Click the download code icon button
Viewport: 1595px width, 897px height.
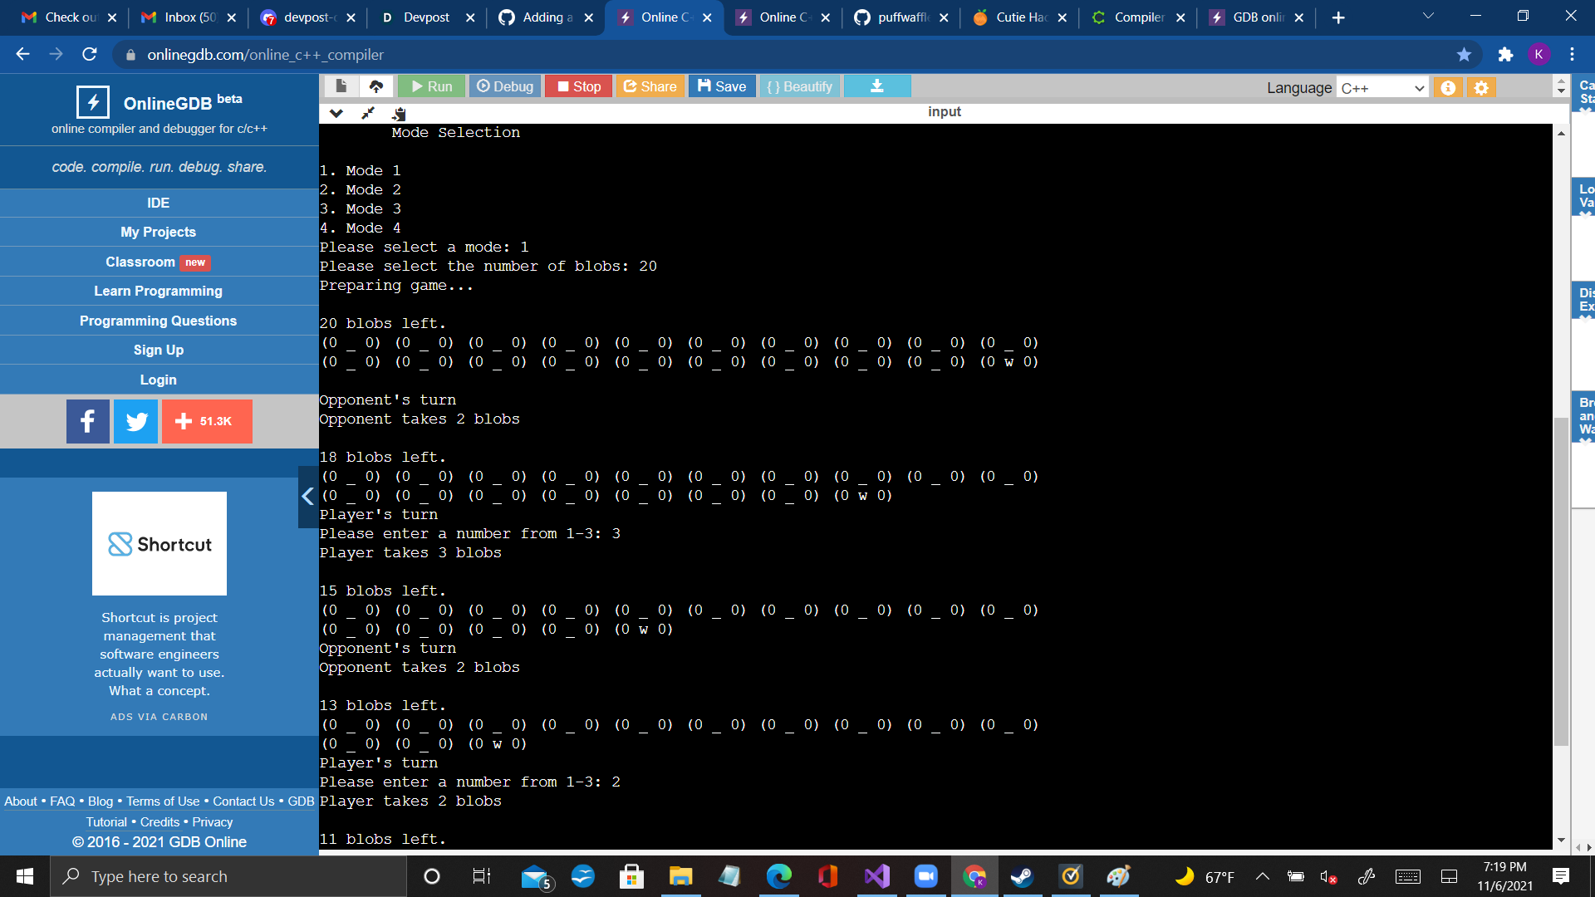click(x=876, y=86)
